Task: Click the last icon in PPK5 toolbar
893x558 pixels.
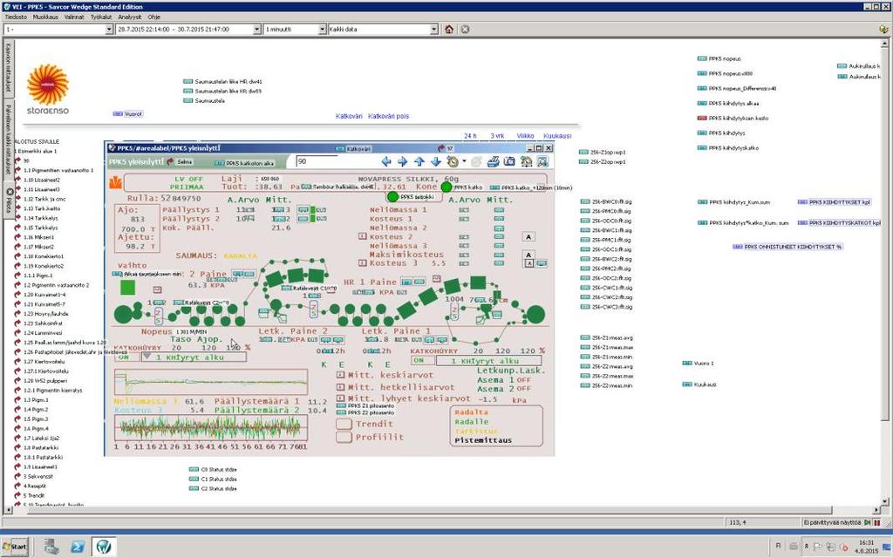Action: point(542,161)
